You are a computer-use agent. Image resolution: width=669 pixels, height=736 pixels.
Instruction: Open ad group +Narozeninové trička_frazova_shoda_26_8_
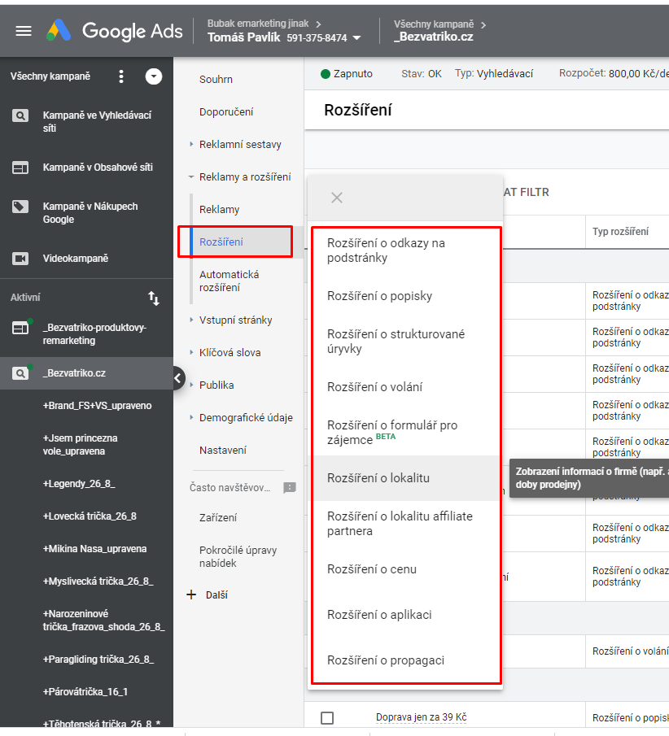[104, 621]
